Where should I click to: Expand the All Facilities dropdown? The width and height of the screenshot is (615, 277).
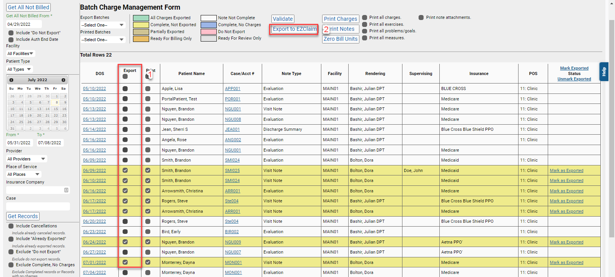coord(21,53)
